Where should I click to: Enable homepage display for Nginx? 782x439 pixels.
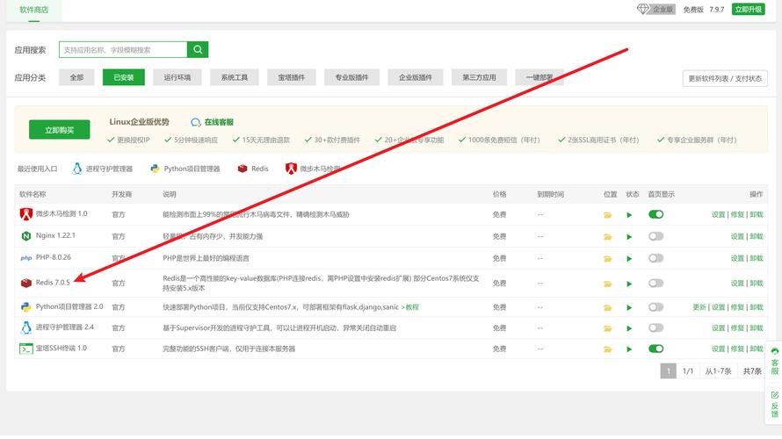(x=655, y=236)
